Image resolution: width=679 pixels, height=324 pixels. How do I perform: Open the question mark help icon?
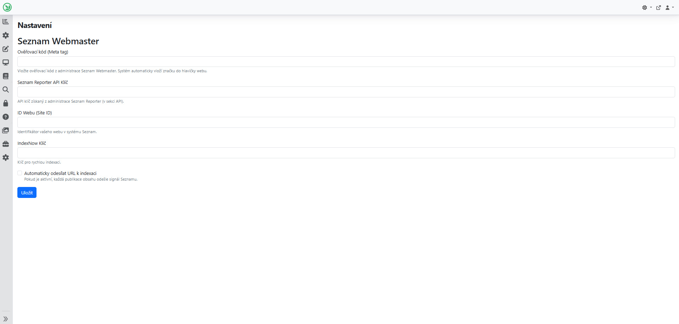[6, 117]
